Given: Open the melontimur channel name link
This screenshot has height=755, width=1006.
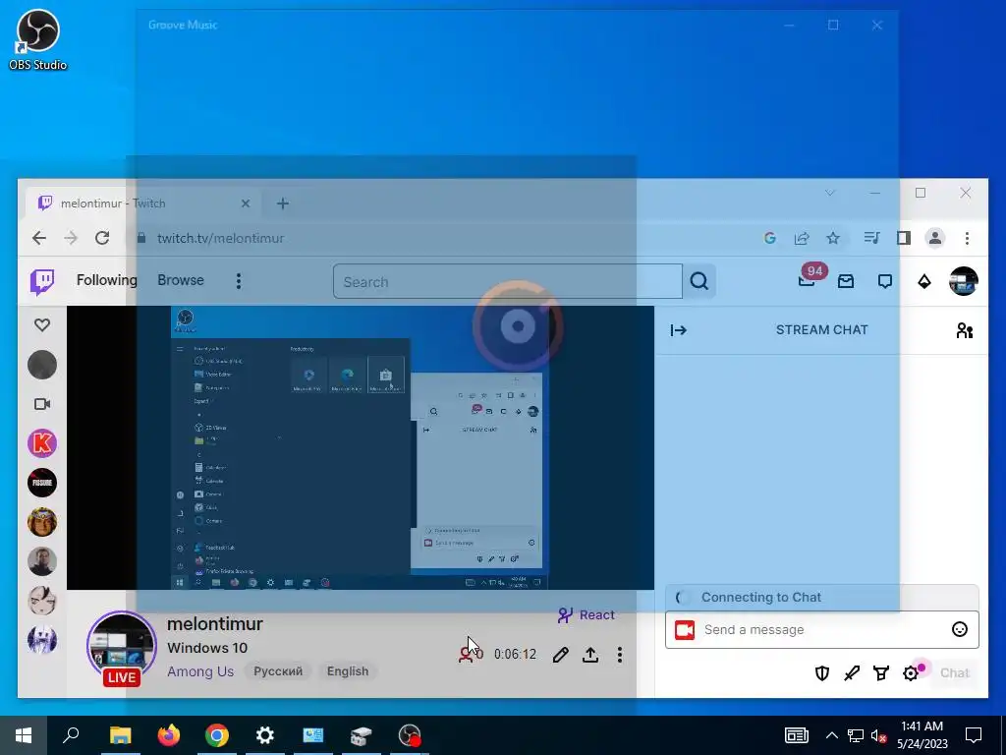Looking at the screenshot, I should pos(215,623).
